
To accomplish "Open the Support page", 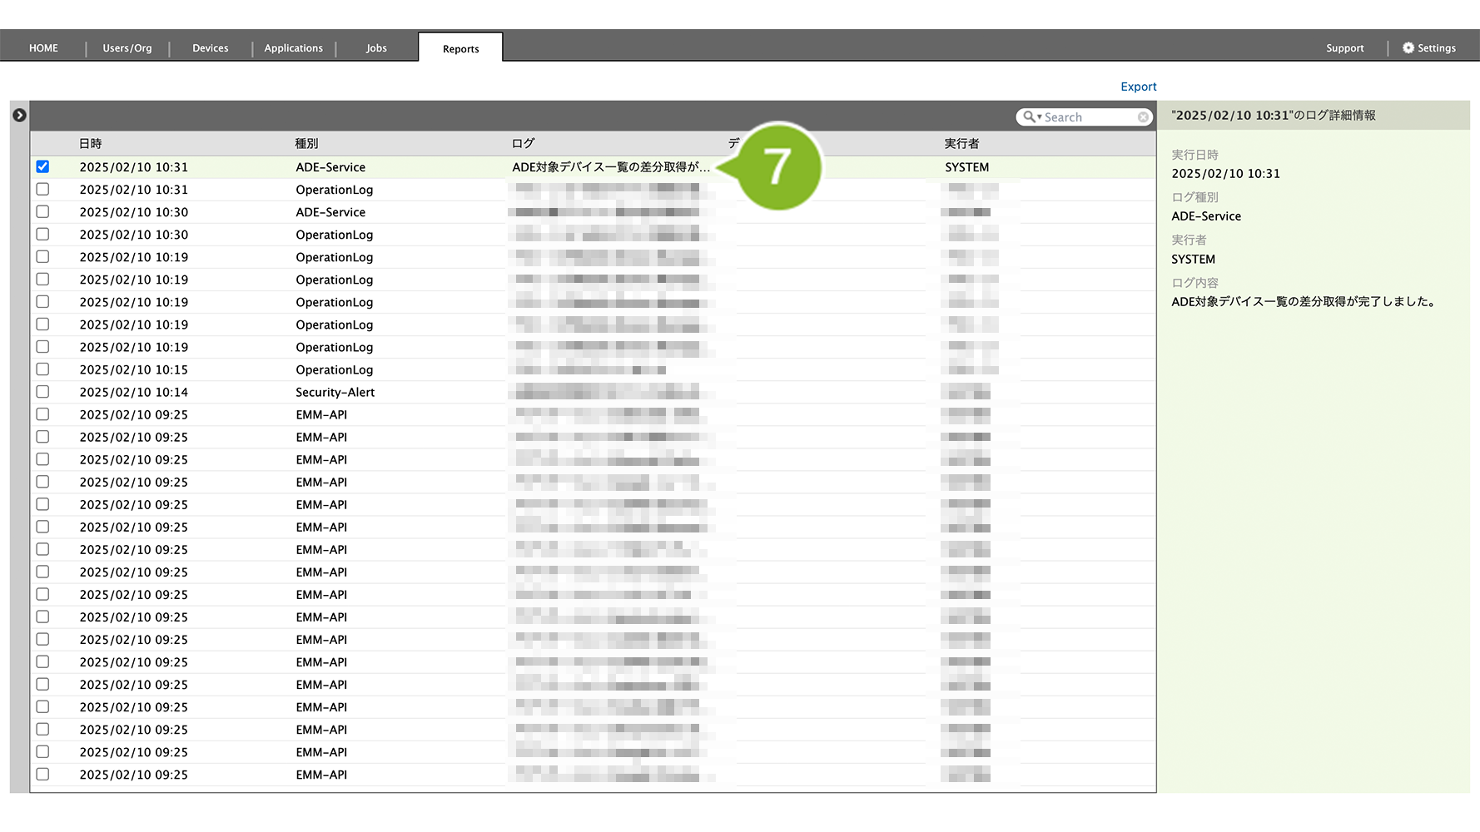I will (1344, 48).
